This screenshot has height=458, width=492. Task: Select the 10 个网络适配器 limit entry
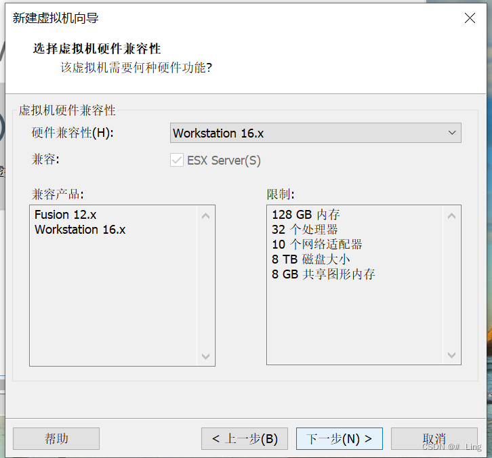(x=317, y=245)
